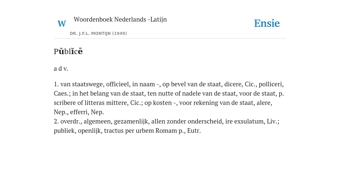Image resolution: width=340 pixels, height=170 pixels.
Task: Click the citation 'ire exsulatum, Liv.;'
Action: point(252,122)
